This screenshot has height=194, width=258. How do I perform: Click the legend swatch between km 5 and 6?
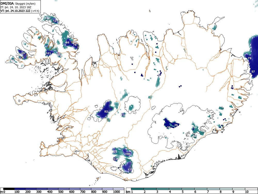pyautogui.click(x=188, y=189)
